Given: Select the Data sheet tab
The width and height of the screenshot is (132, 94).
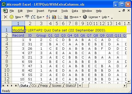Looking at the screenshot, I should 24,86.
